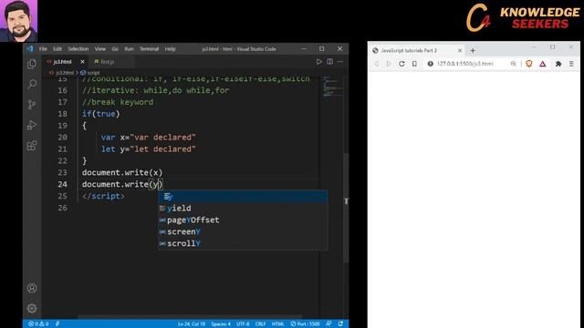Click the feedback icon in status bar
This screenshot has width=584, height=328.
(x=328, y=324)
